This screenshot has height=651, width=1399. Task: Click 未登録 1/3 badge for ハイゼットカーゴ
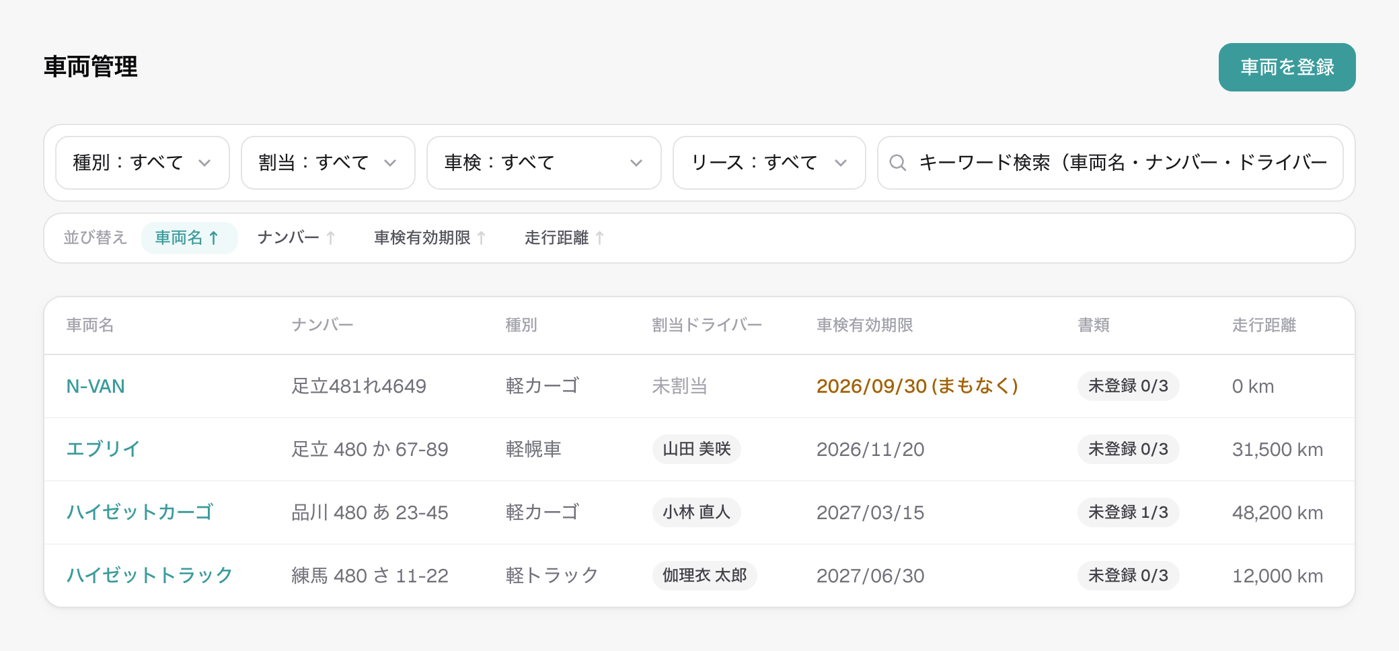click(x=1129, y=512)
